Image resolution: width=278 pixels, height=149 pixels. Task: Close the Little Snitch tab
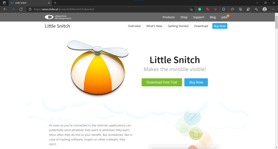tap(49, 3)
